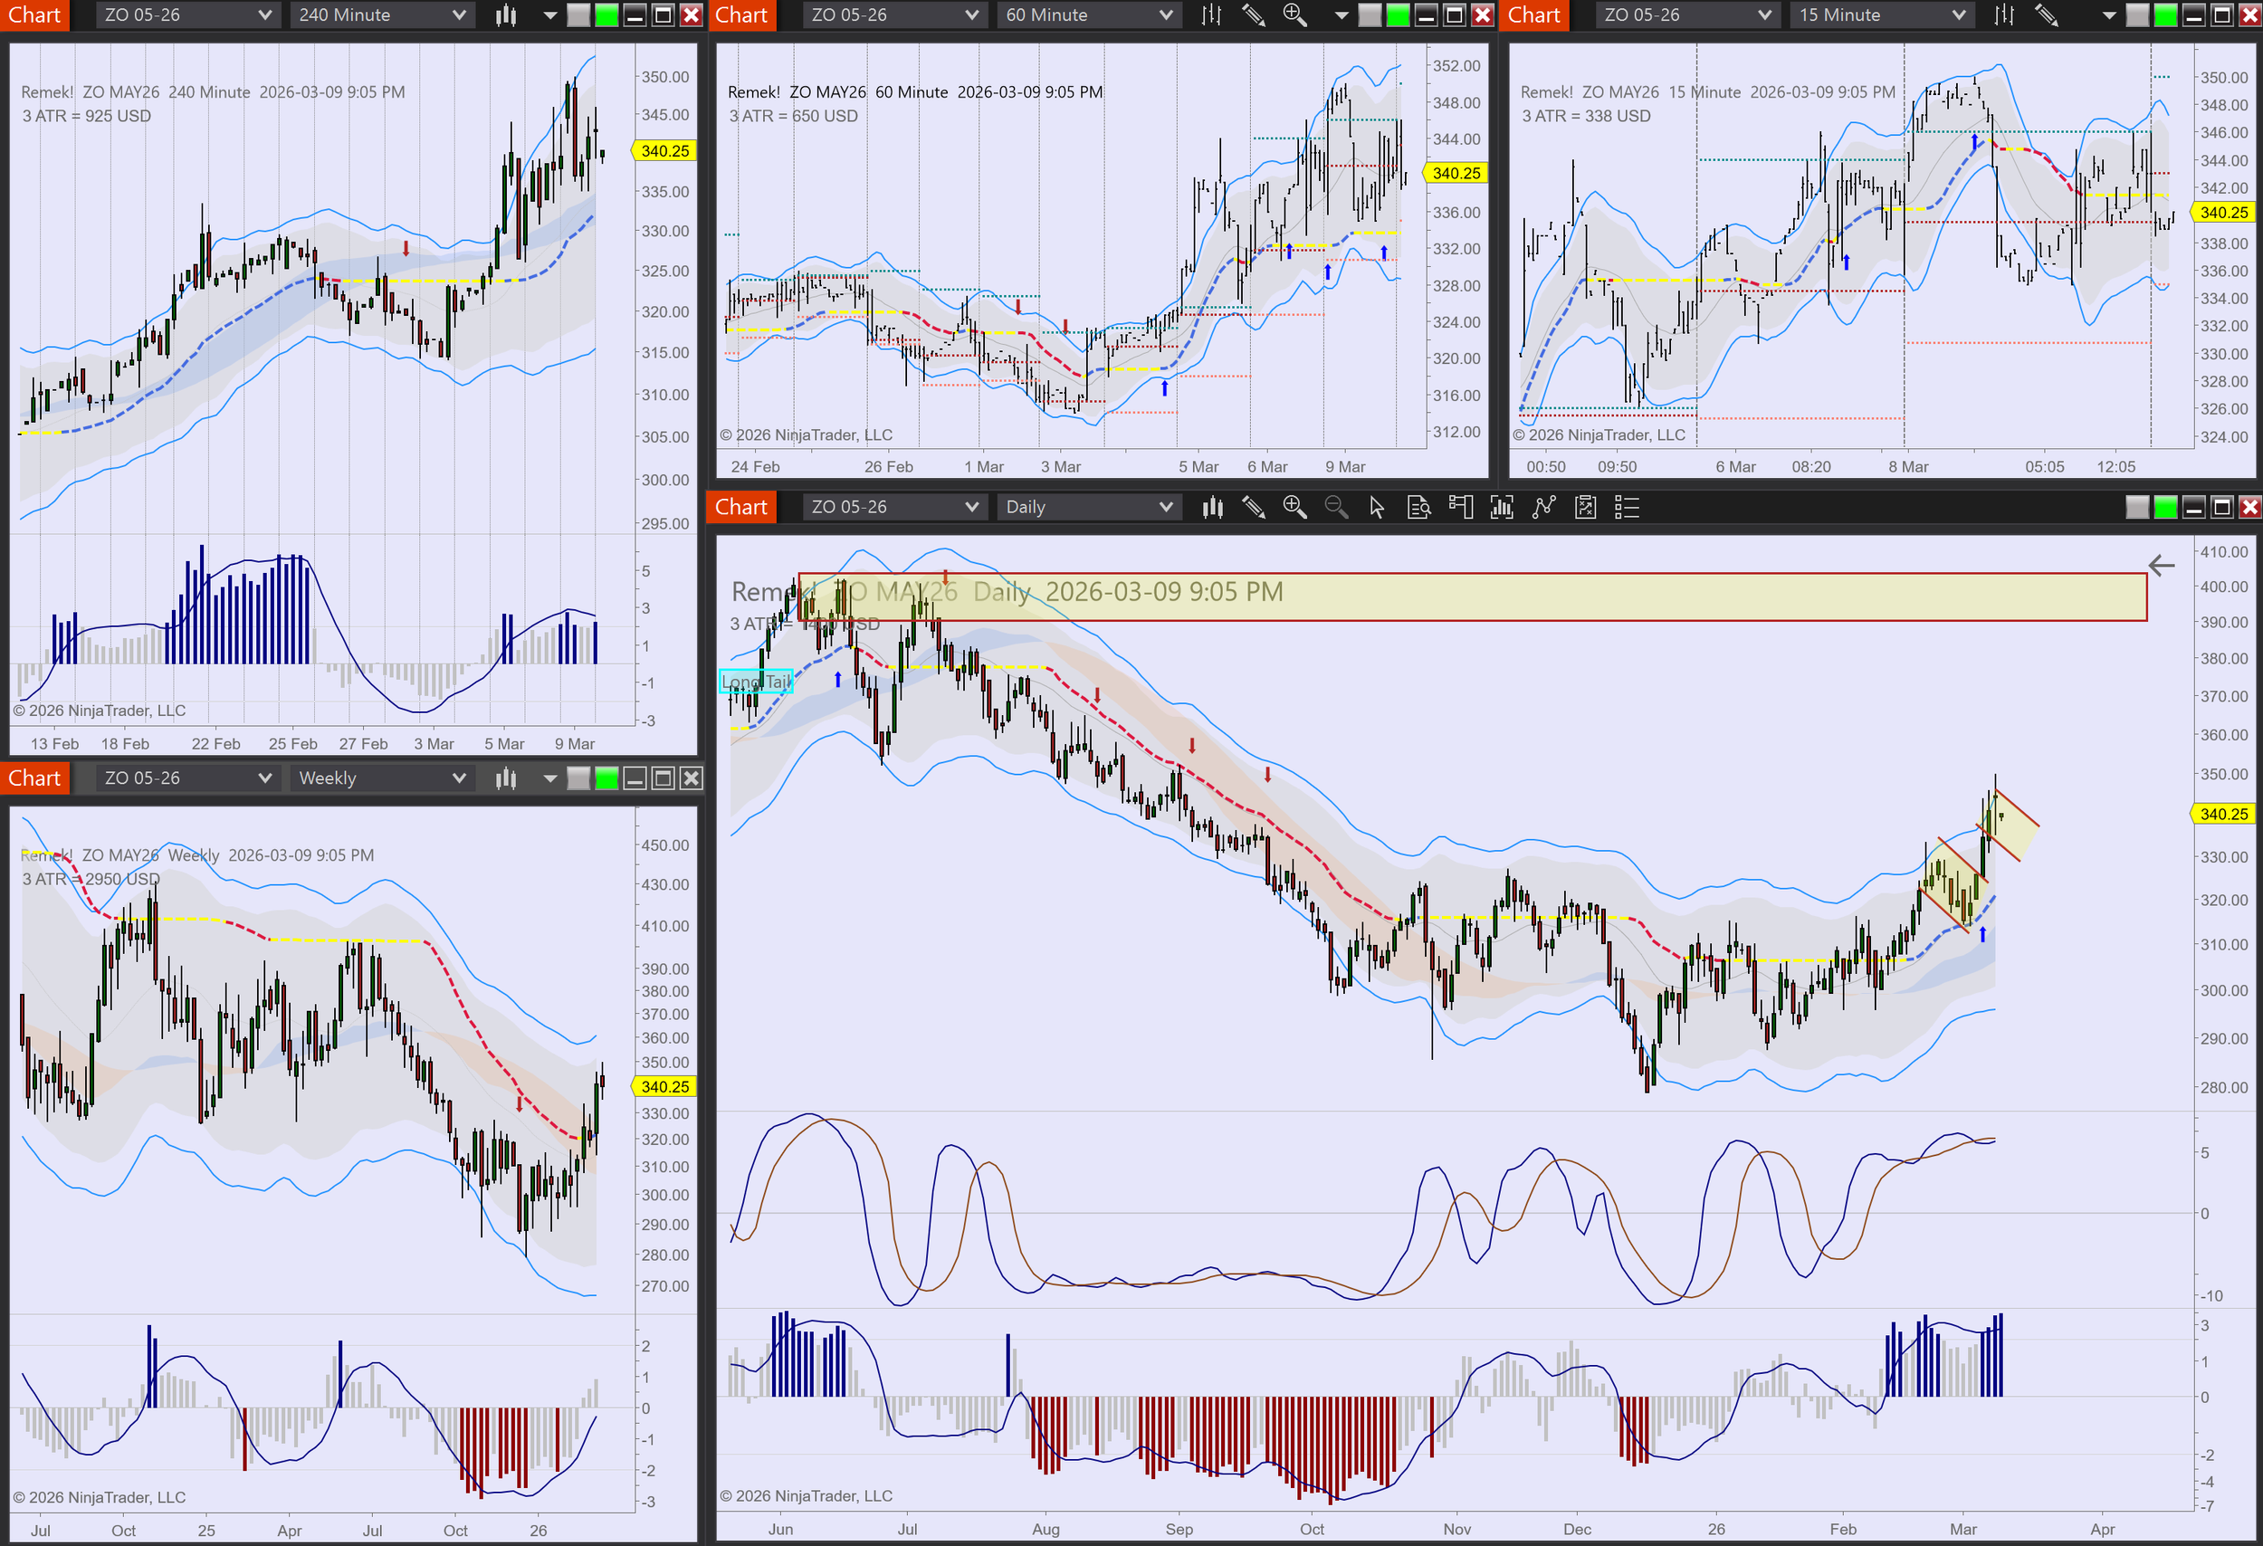Viewport: 2263px width, 1546px height.
Task: Click zoom in icon on Daily chart
Action: [x=1294, y=507]
